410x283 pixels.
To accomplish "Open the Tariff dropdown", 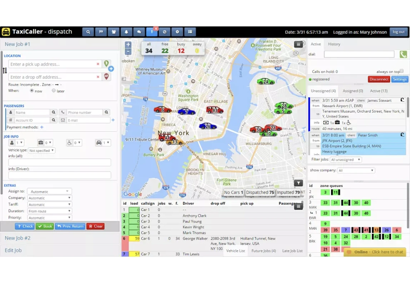I will coord(49,204).
